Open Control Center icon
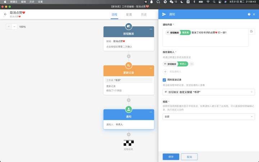Screen dimensions: 259x162 [220, 2]
